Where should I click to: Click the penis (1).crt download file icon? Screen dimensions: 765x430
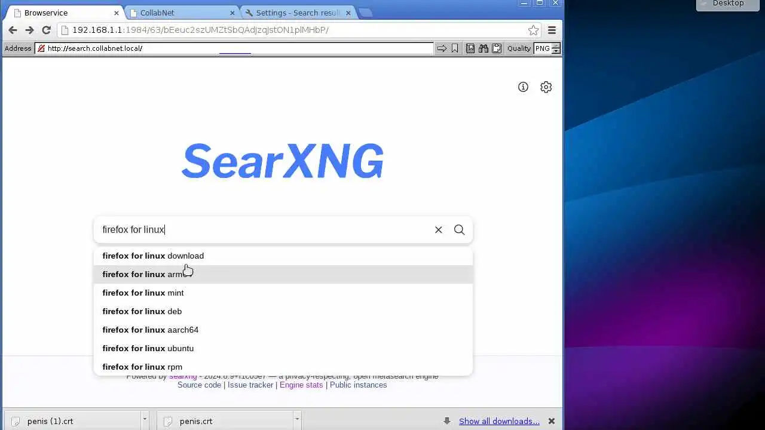[16, 421]
